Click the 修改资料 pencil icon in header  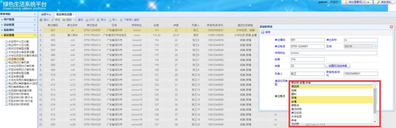coord(378,2)
